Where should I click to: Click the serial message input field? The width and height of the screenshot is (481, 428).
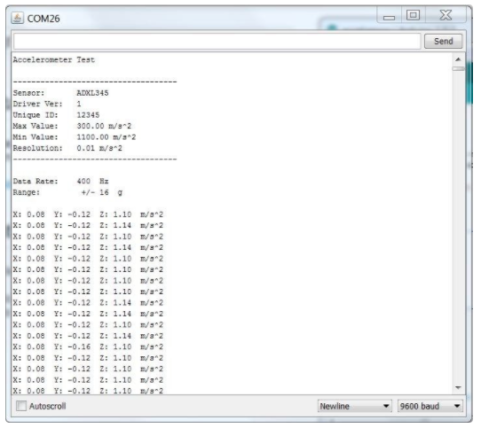217,41
